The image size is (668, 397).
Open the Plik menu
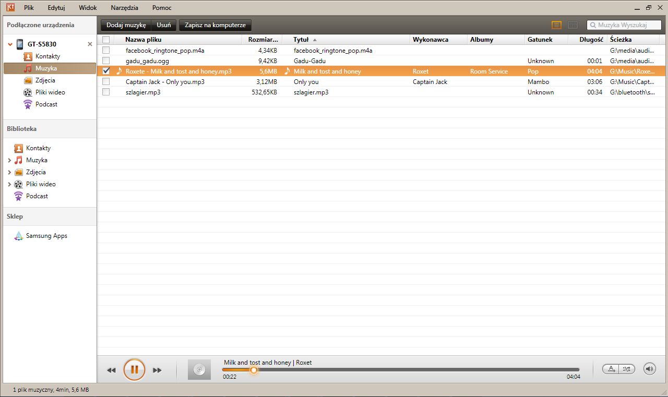pyautogui.click(x=29, y=8)
